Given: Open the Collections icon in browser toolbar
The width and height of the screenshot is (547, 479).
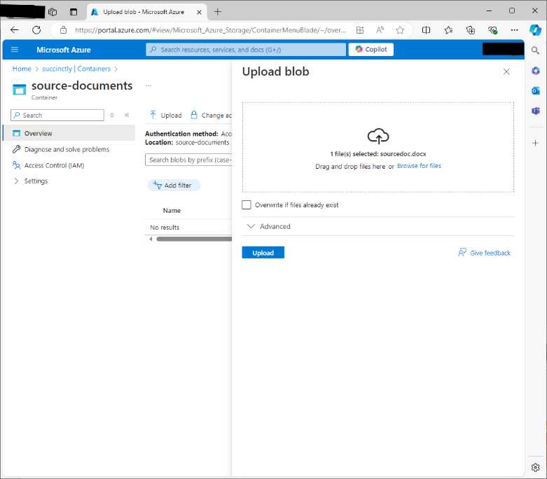Looking at the screenshot, I should pyautogui.click(x=470, y=30).
